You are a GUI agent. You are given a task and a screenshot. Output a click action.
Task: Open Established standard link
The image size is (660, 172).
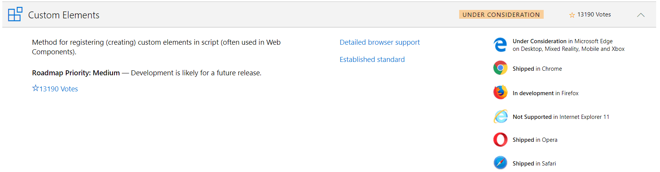pos(372,59)
